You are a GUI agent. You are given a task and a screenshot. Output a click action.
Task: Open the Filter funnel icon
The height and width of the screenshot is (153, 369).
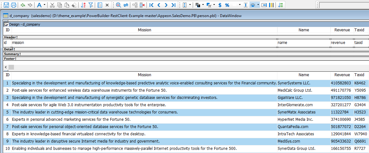[x=91, y=5]
